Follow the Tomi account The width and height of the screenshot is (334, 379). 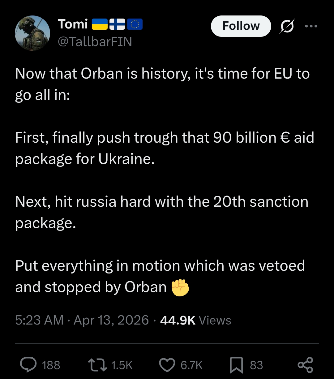[x=241, y=26]
